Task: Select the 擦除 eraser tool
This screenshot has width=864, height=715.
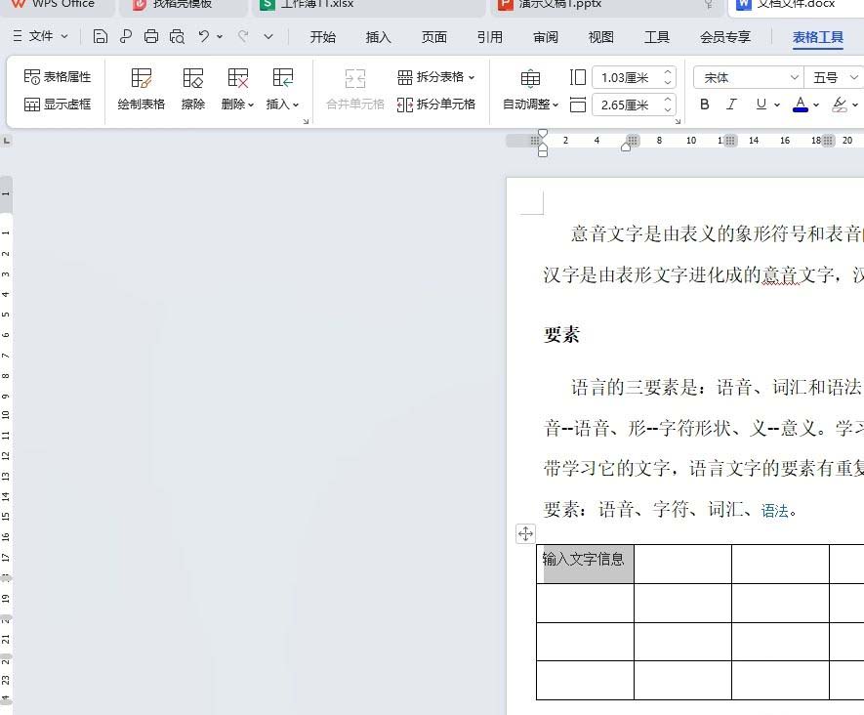Action: [x=193, y=89]
